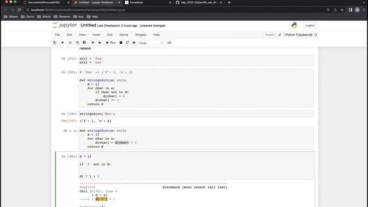Open the Help menu
Screen dimensions: 368x207
156,34
